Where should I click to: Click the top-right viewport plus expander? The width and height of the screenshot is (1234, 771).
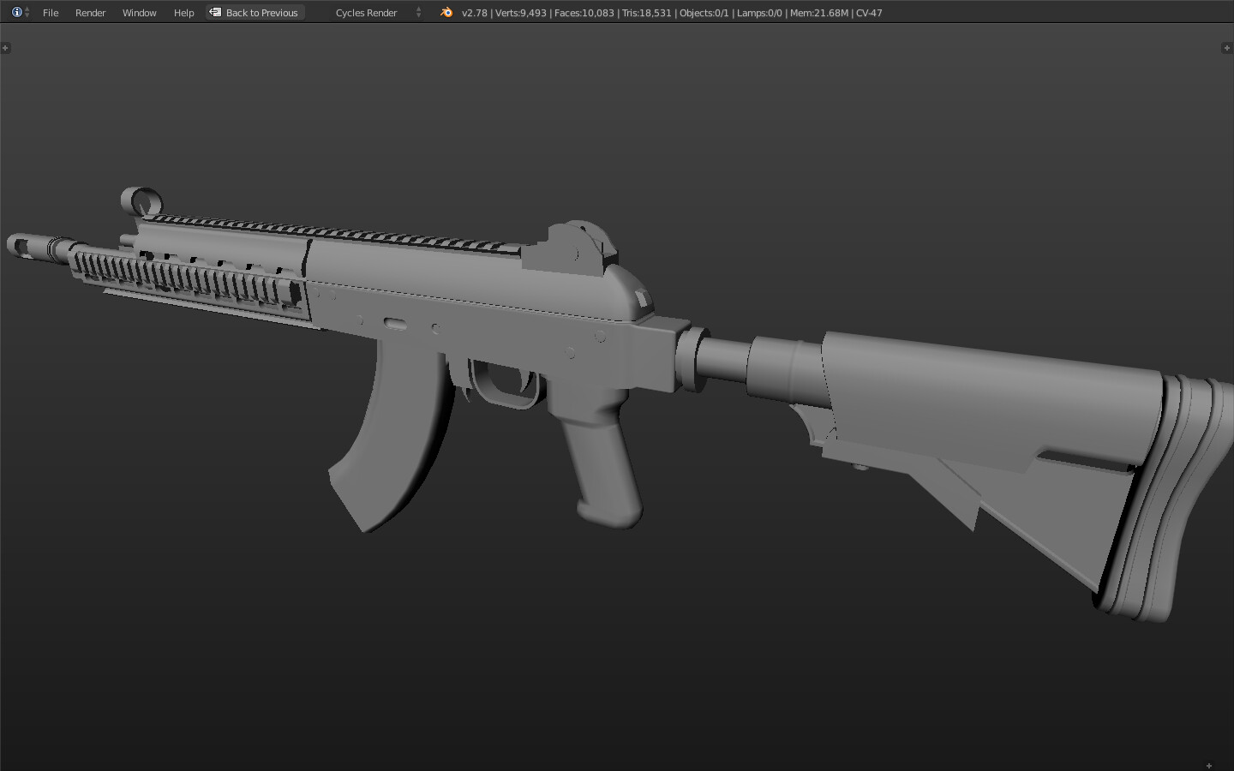(x=1226, y=48)
